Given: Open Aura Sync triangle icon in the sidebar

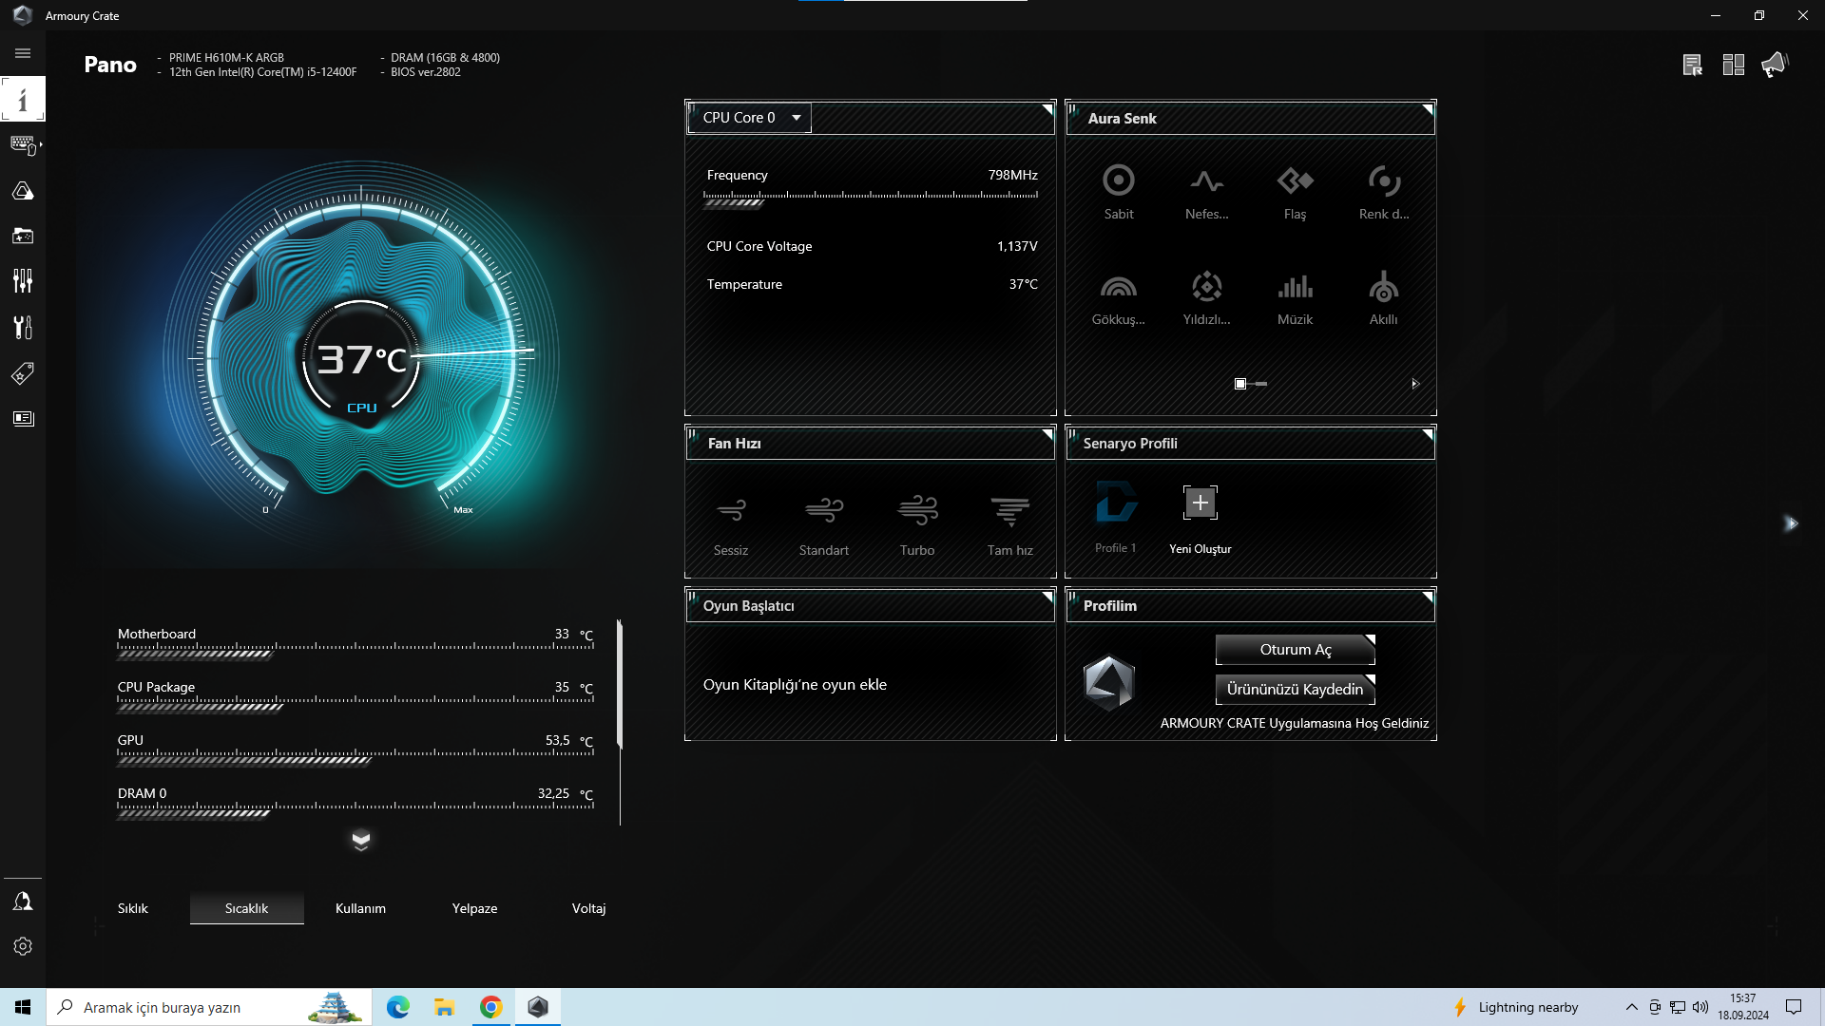Looking at the screenshot, I should [x=23, y=191].
